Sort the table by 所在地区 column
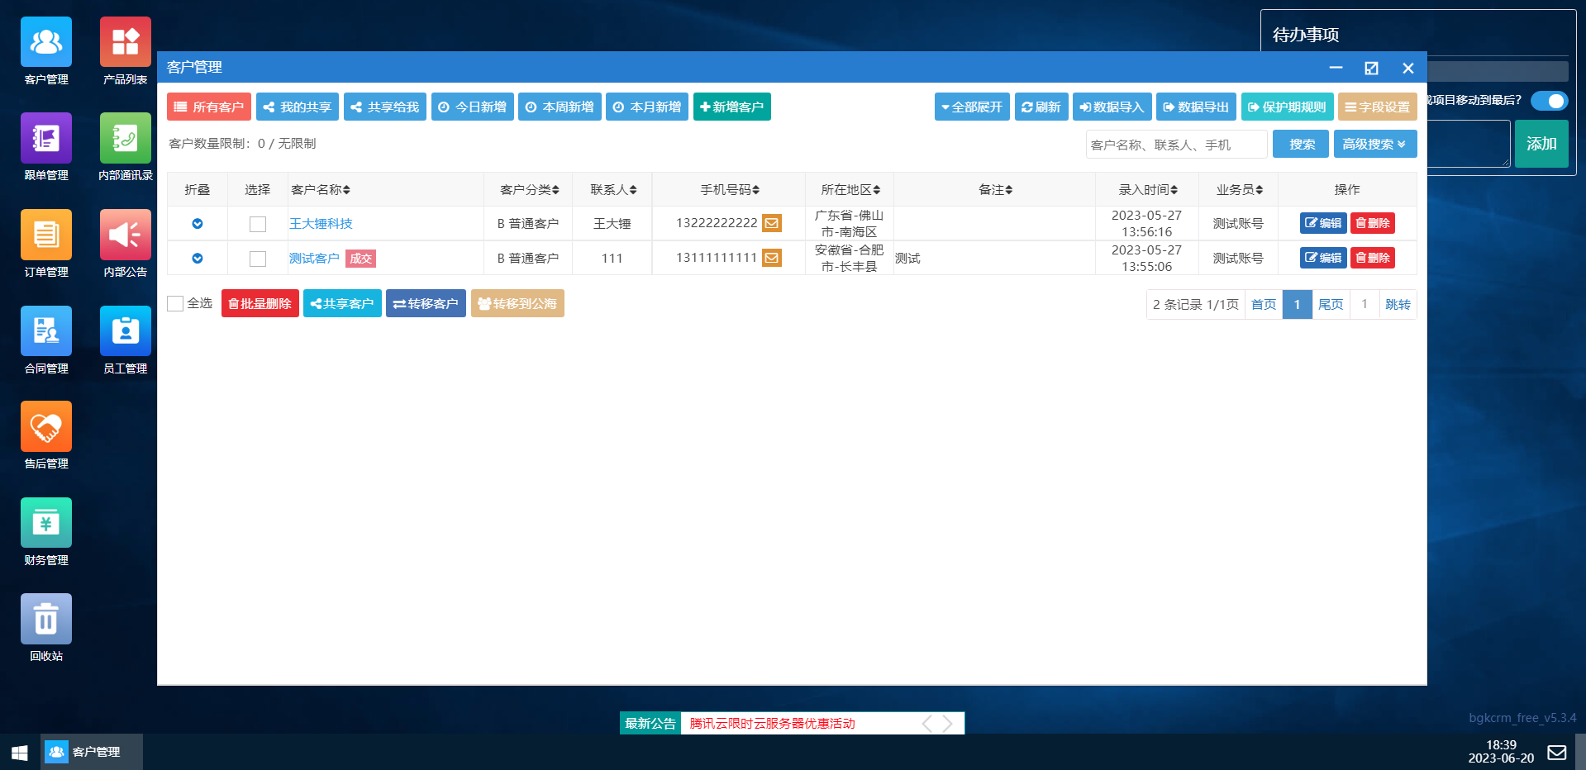The height and width of the screenshot is (770, 1586). [850, 189]
